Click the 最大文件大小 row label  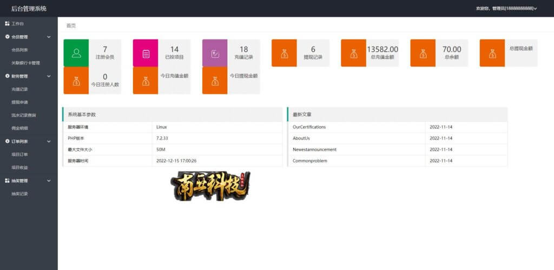click(x=80, y=149)
